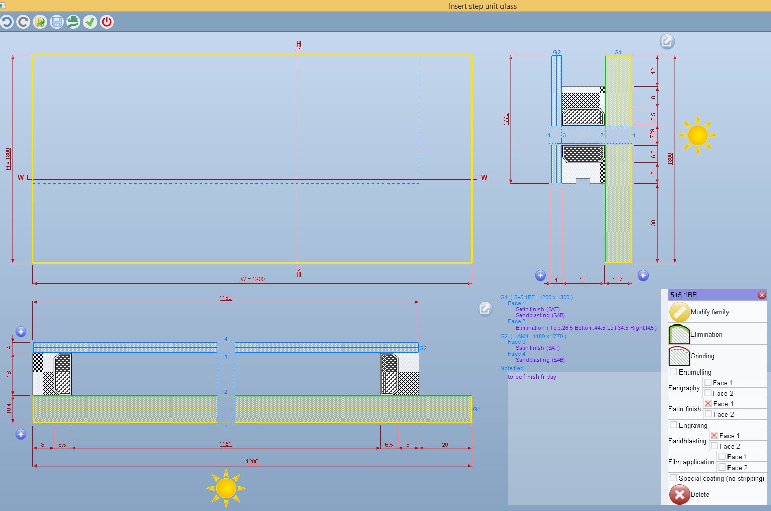
Task: Click the sun icon beside vertical section
Action: [698, 135]
